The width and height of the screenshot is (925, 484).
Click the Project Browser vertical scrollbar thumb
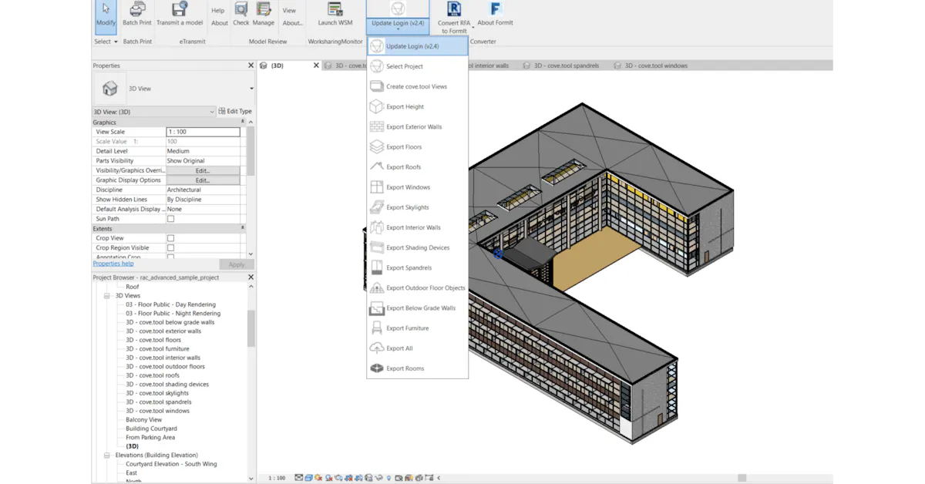251,328
